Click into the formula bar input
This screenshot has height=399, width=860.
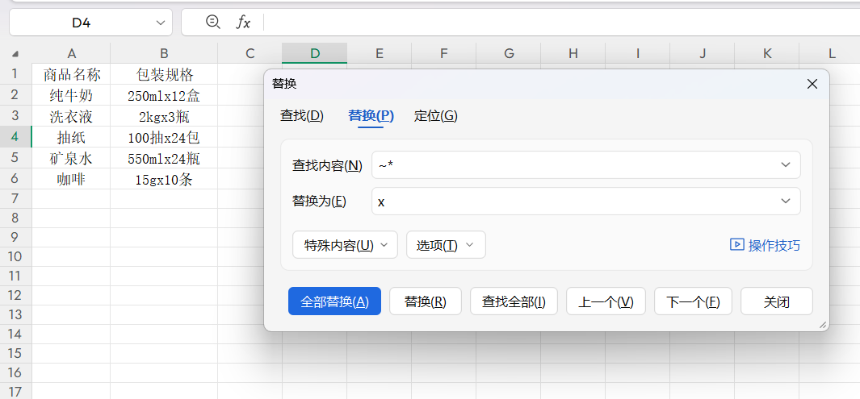(x=562, y=23)
